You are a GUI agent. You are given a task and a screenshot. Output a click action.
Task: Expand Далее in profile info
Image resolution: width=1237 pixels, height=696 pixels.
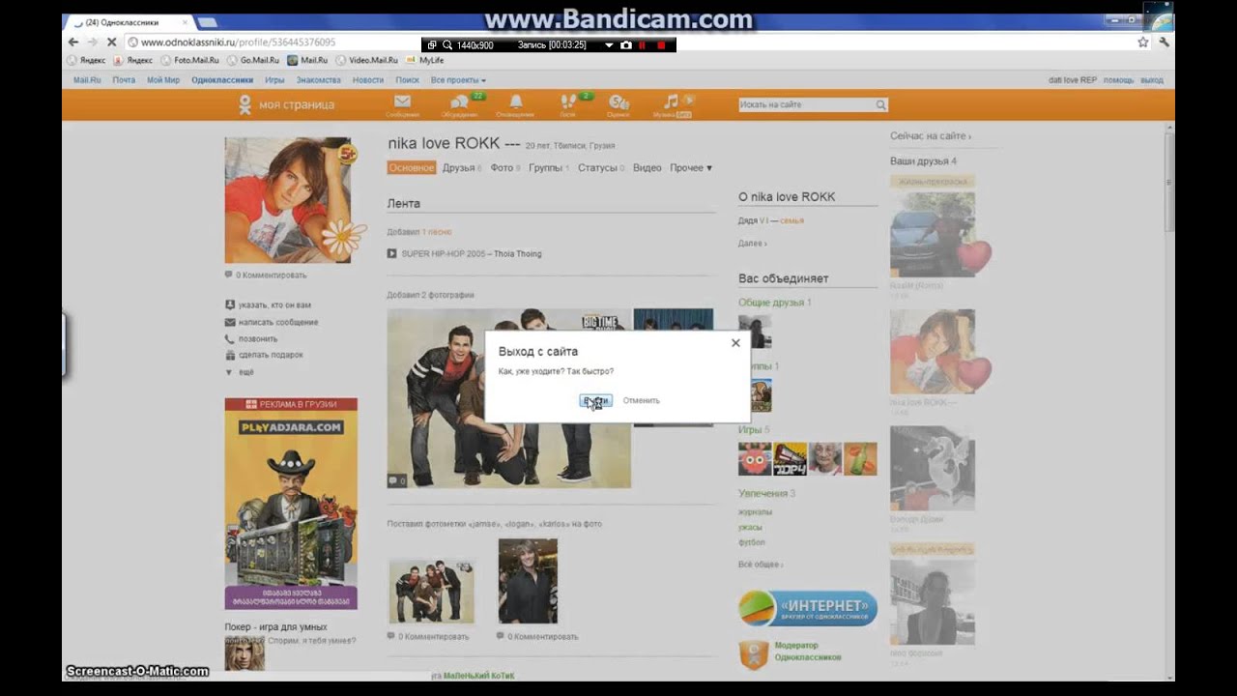pyautogui.click(x=753, y=244)
